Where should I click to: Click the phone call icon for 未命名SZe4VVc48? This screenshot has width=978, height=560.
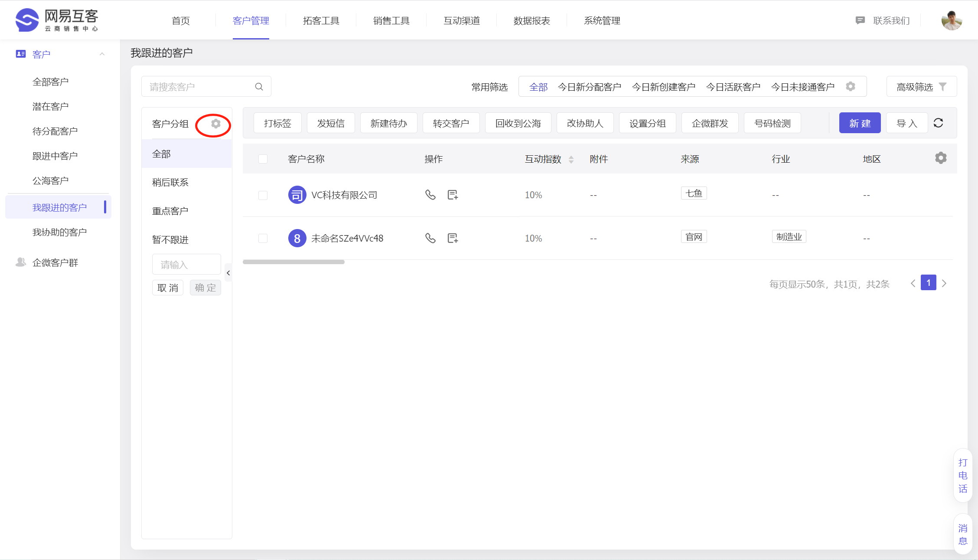point(430,237)
